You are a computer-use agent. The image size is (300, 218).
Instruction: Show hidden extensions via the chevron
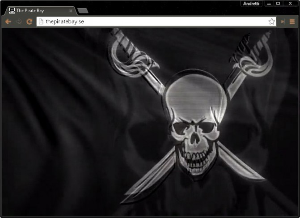tap(283, 21)
